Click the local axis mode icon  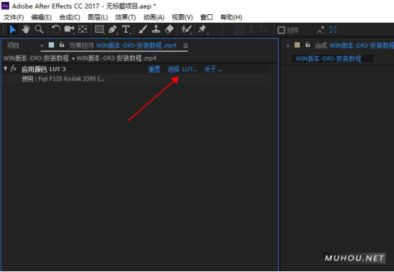click(x=239, y=30)
